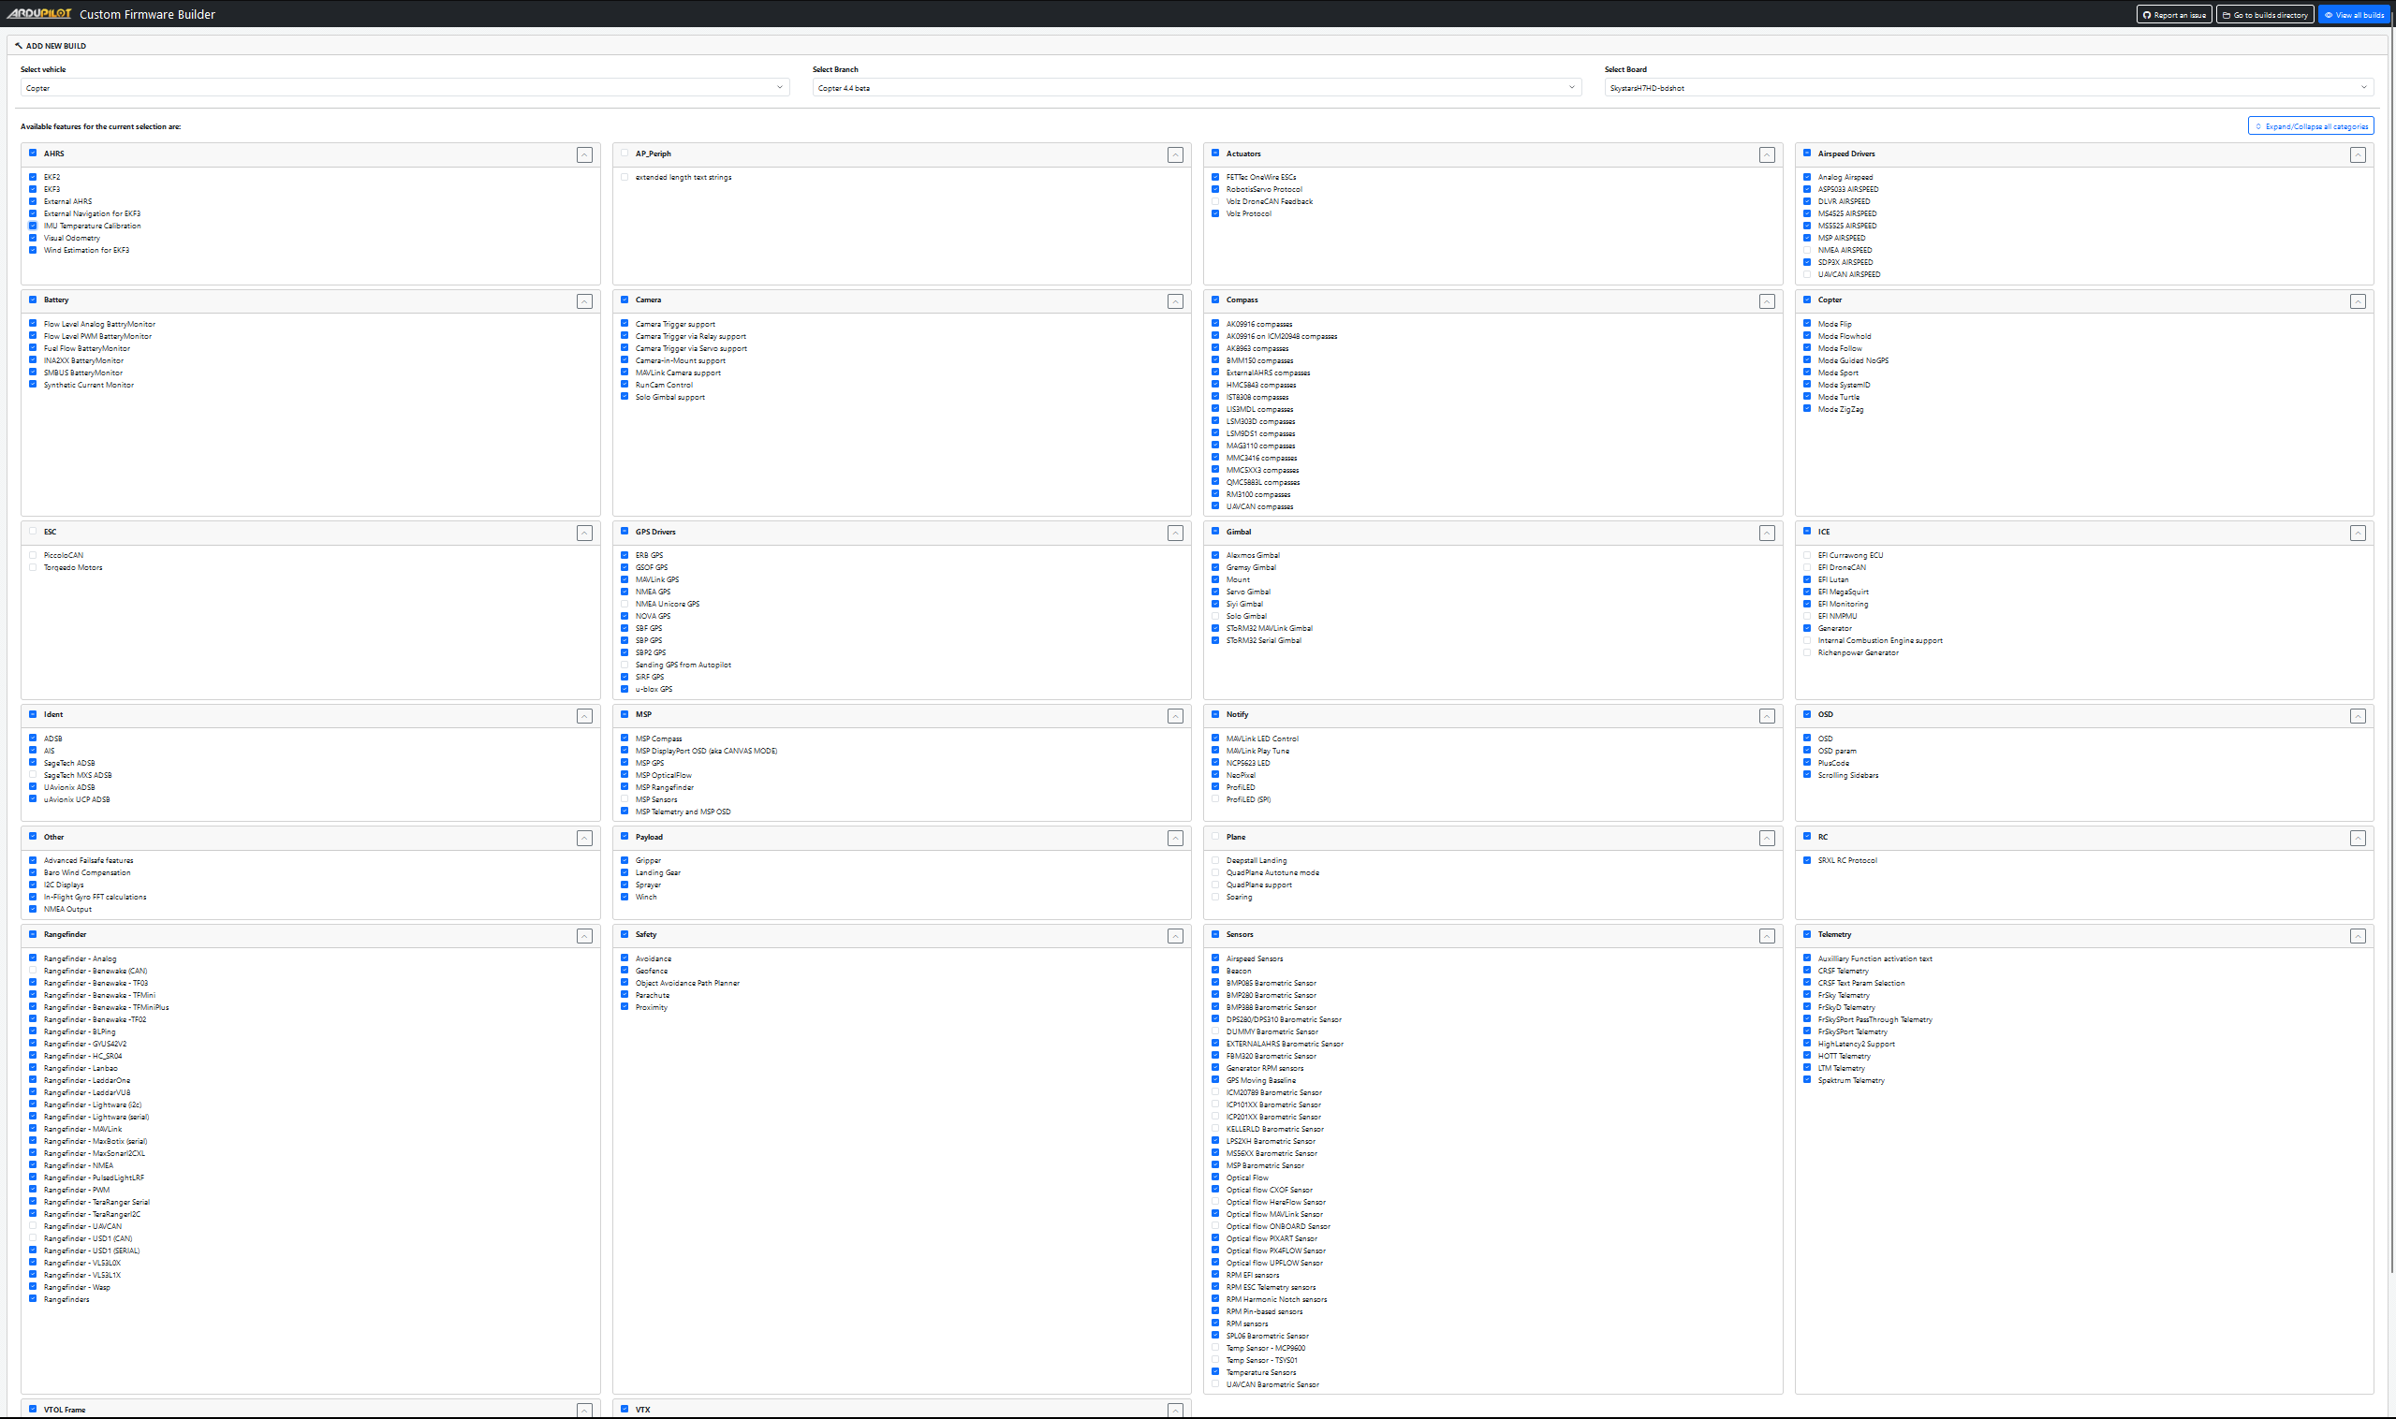Toggle the AHRS category checkbox
Viewport: 2396px width, 1419px height.
[33, 153]
